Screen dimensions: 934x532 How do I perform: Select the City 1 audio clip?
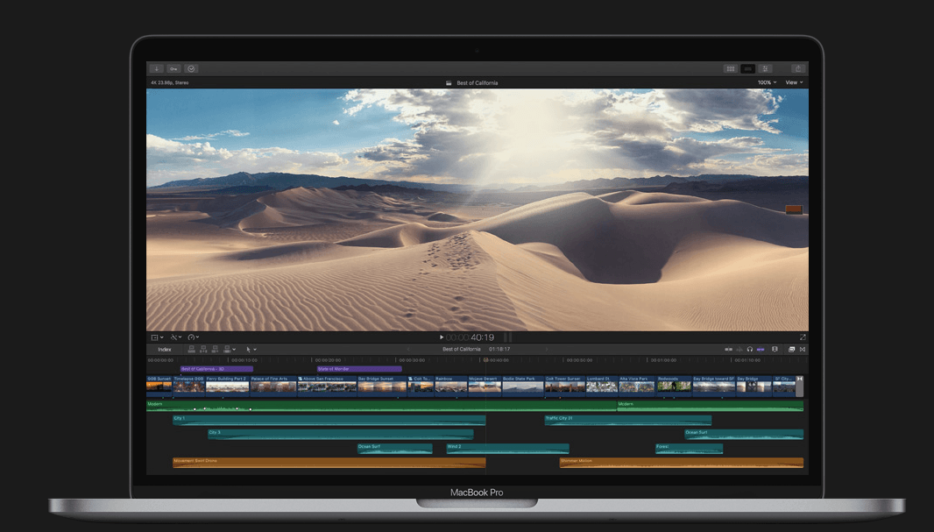pos(329,420)
